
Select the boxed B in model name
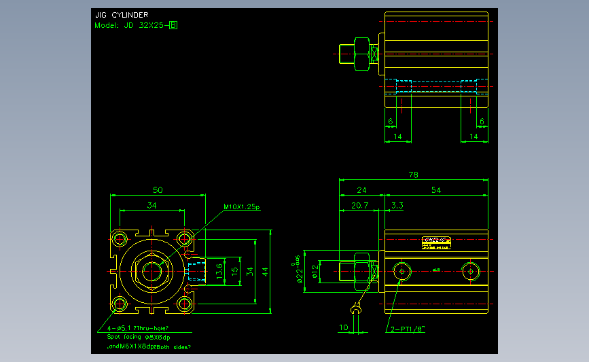pyautogui.click(x=173, y=25)
